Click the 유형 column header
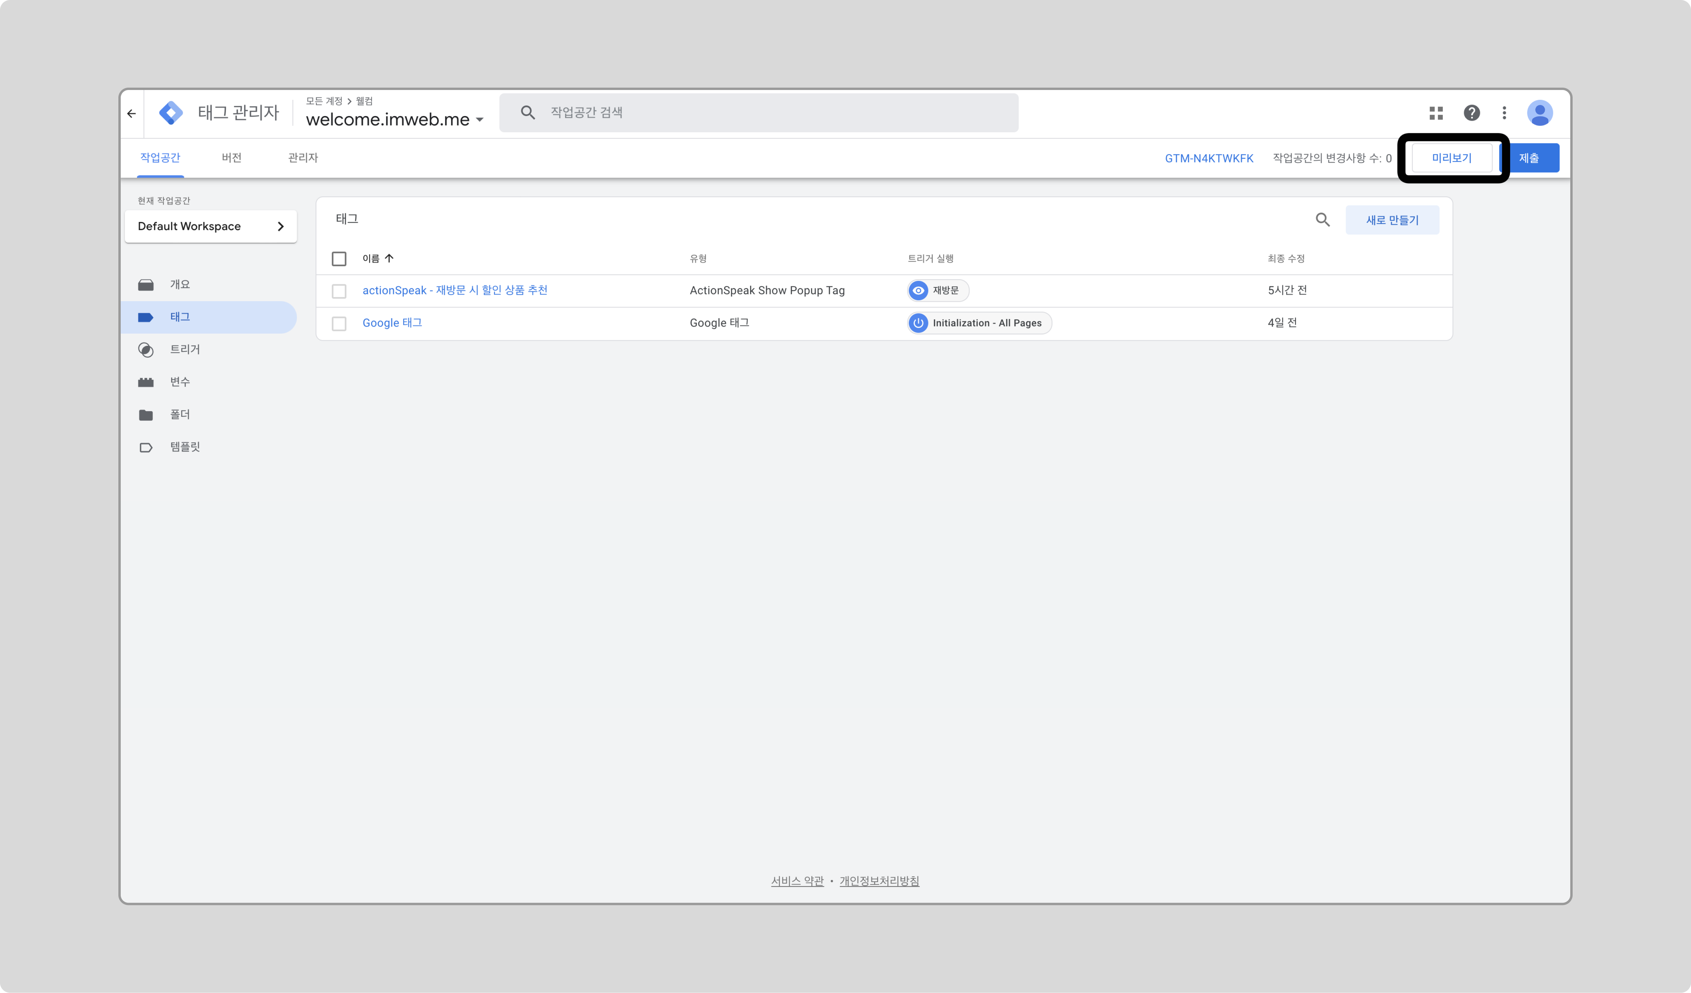 click(x=698, y=258)
